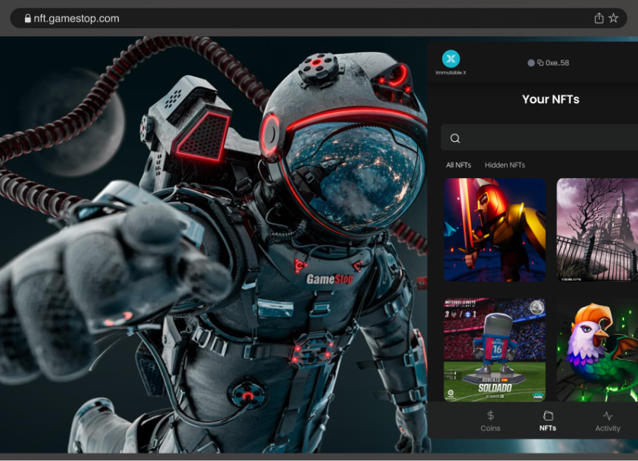View the Roberto Soldado NFT card

point(495,350)
